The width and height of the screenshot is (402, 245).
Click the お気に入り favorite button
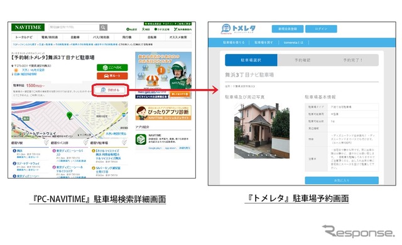[x=342, y=180]
